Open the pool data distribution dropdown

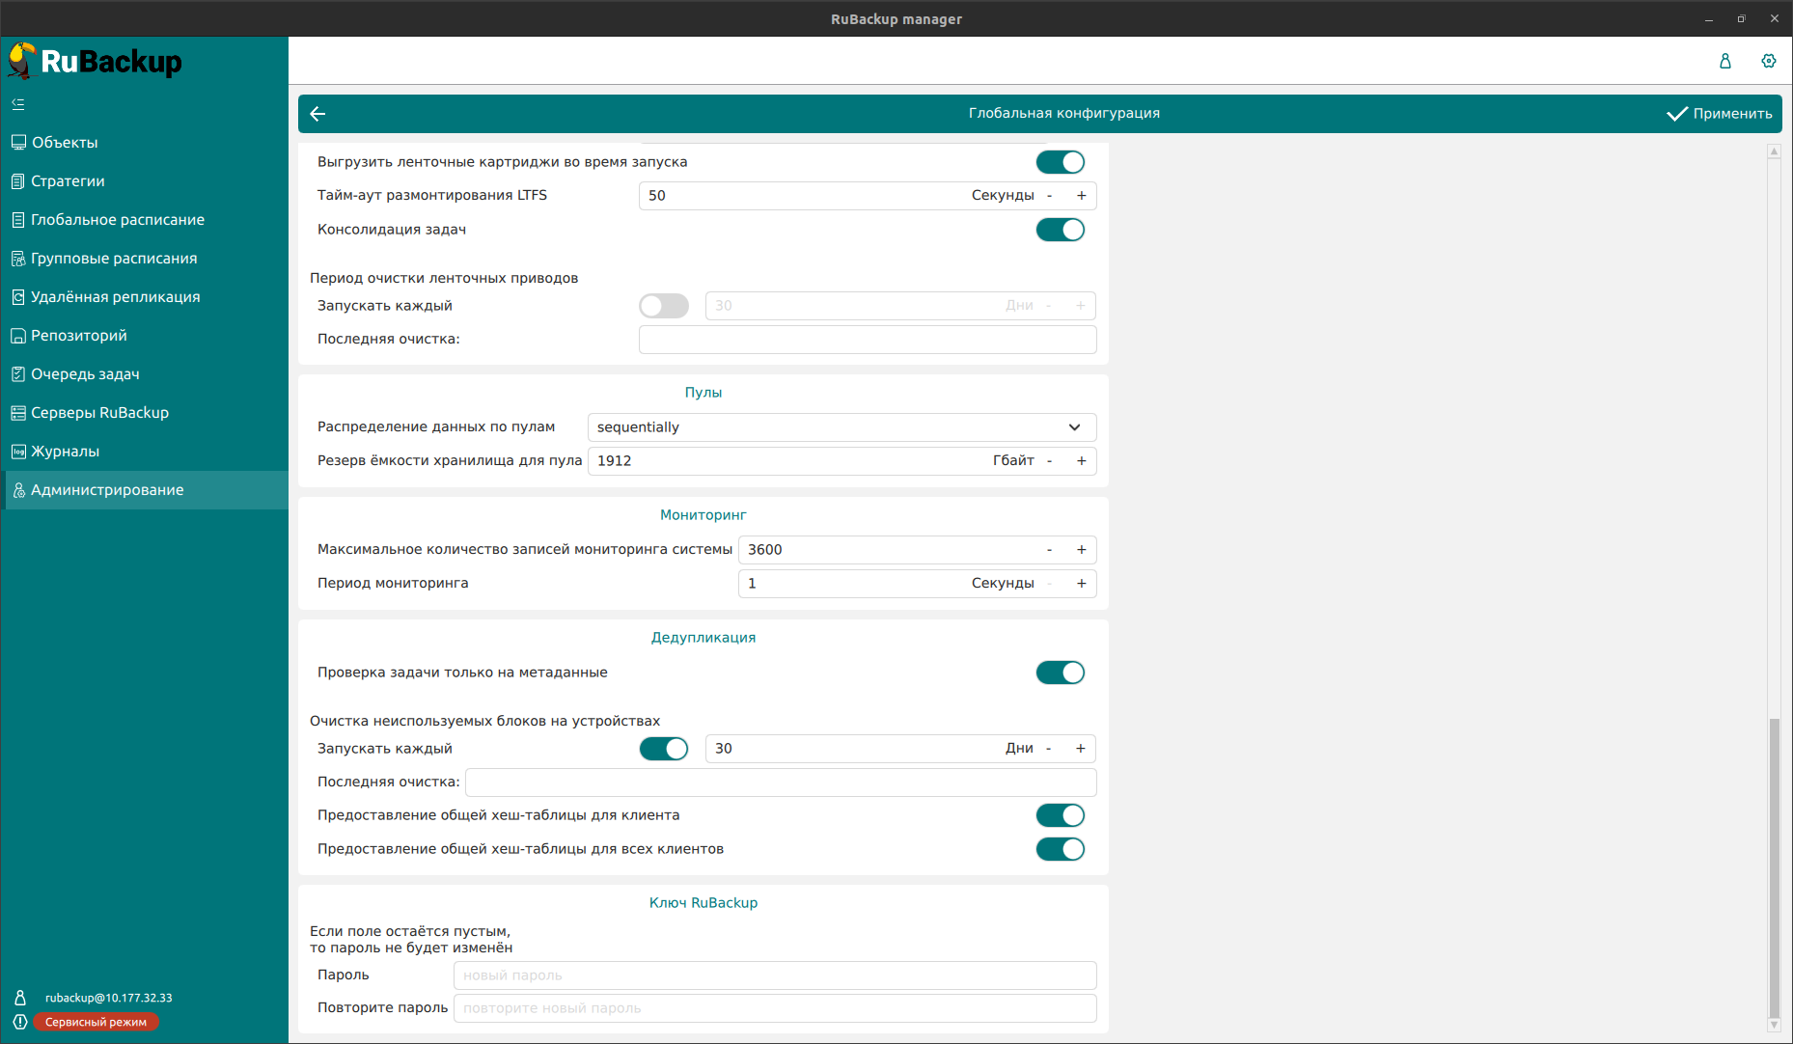tap(841, 427)
